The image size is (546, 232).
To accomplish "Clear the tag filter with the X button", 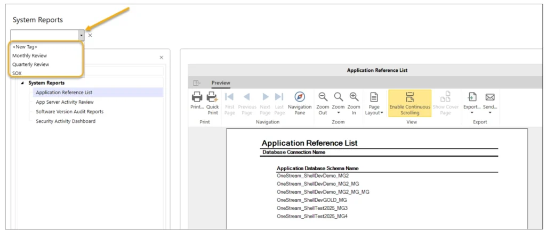I will [x=90, y=36].
